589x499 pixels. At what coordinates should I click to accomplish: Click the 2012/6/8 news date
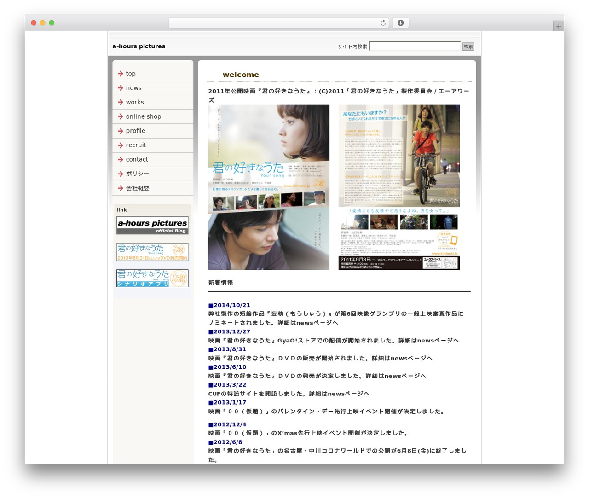click(x=225, y=442)
